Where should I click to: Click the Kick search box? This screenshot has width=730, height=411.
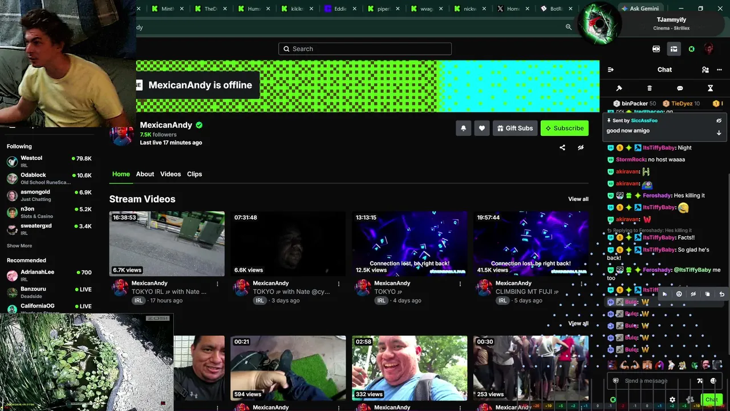365,49
